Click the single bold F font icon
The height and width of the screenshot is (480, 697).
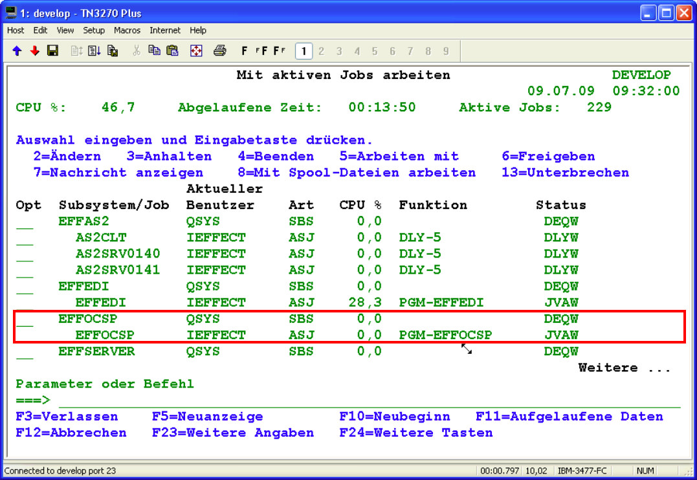[x=245, y=50]
